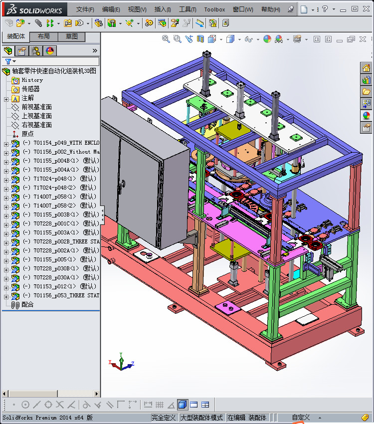Click the tag icon in status bar corner
374x424 pixels.
point(365,418)
